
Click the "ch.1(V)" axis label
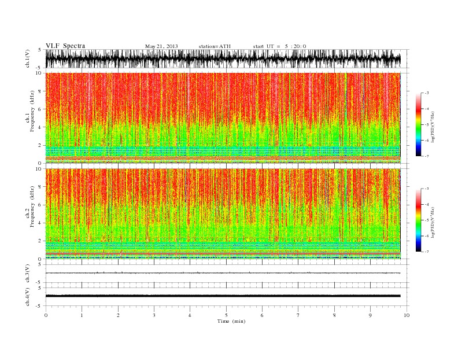[x=28, y=58]
